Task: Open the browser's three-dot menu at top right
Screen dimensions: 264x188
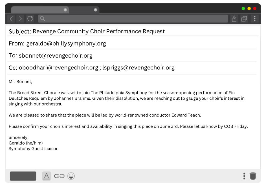Action: [x=255, y=19]
